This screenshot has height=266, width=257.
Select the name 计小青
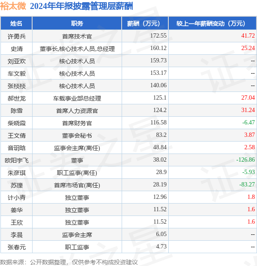(x=17, y=198)
